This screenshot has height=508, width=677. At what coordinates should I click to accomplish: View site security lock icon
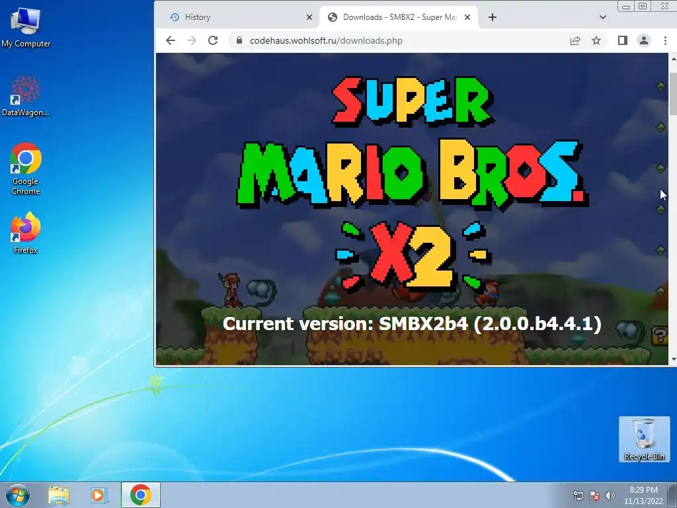click(x=239, y=40)
